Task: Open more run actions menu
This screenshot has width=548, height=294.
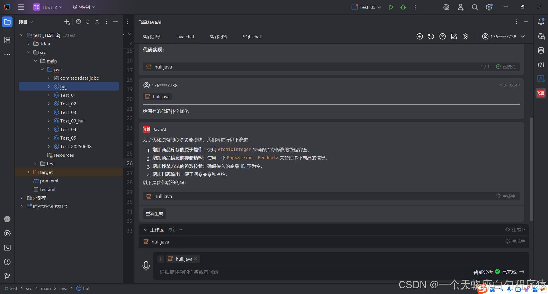Action: click(415, 7)
